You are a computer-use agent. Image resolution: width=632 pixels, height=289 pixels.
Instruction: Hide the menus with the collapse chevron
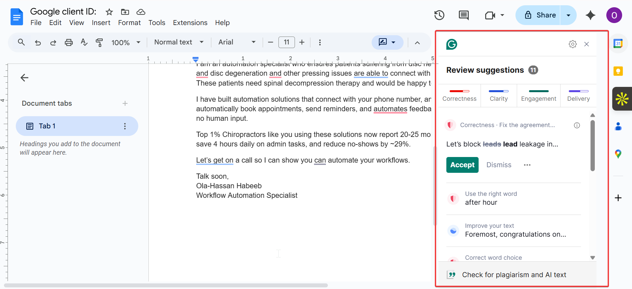pos(417,42)
